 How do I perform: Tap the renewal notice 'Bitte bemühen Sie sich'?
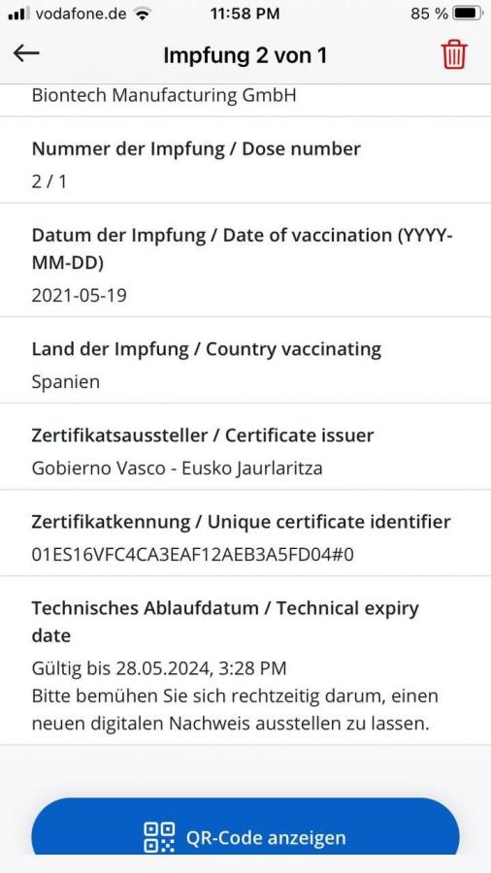coord(235,710)
